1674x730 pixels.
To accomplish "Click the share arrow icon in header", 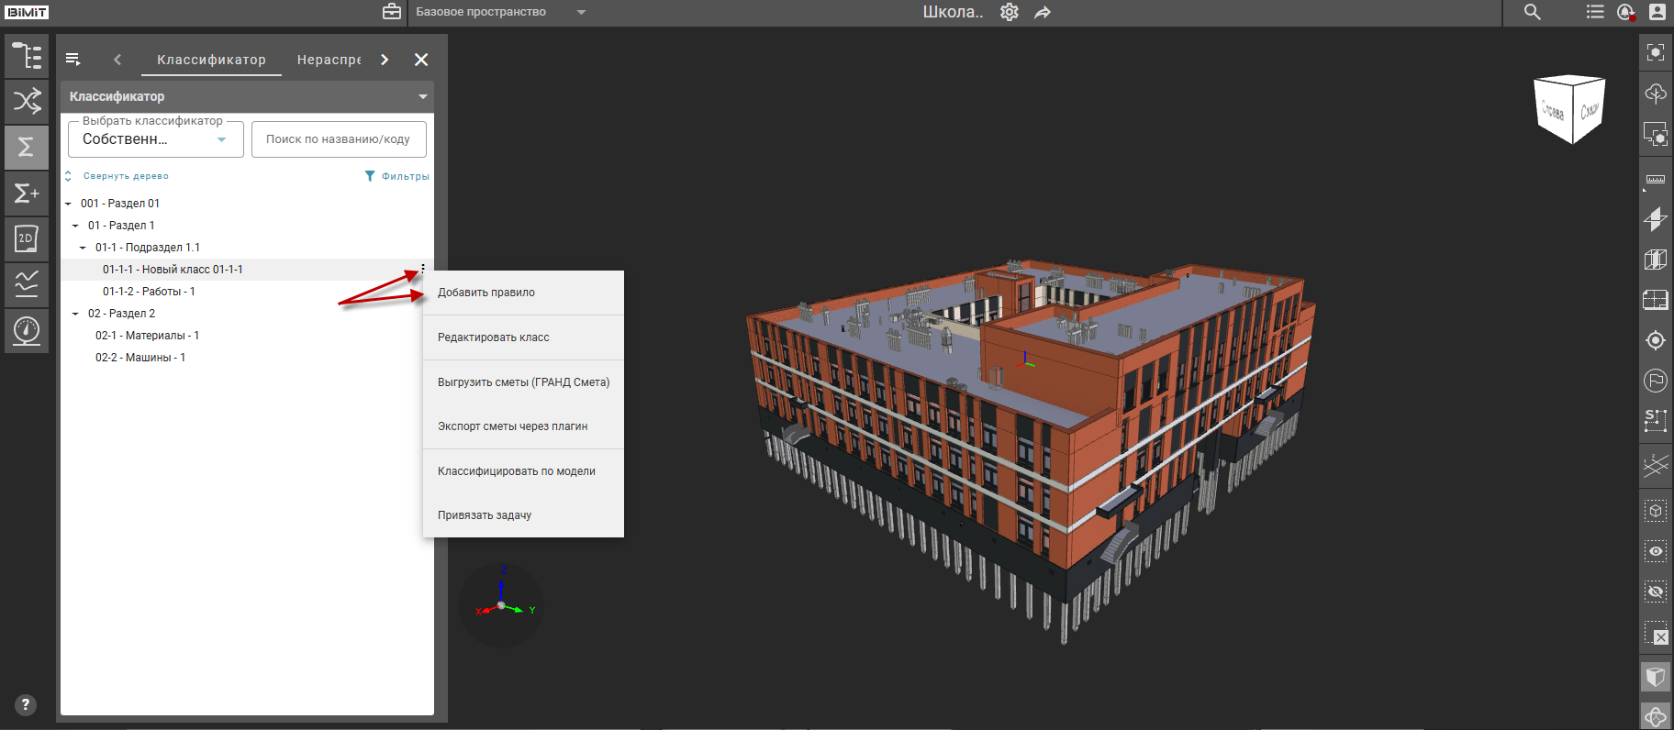I will [1043, 12].
